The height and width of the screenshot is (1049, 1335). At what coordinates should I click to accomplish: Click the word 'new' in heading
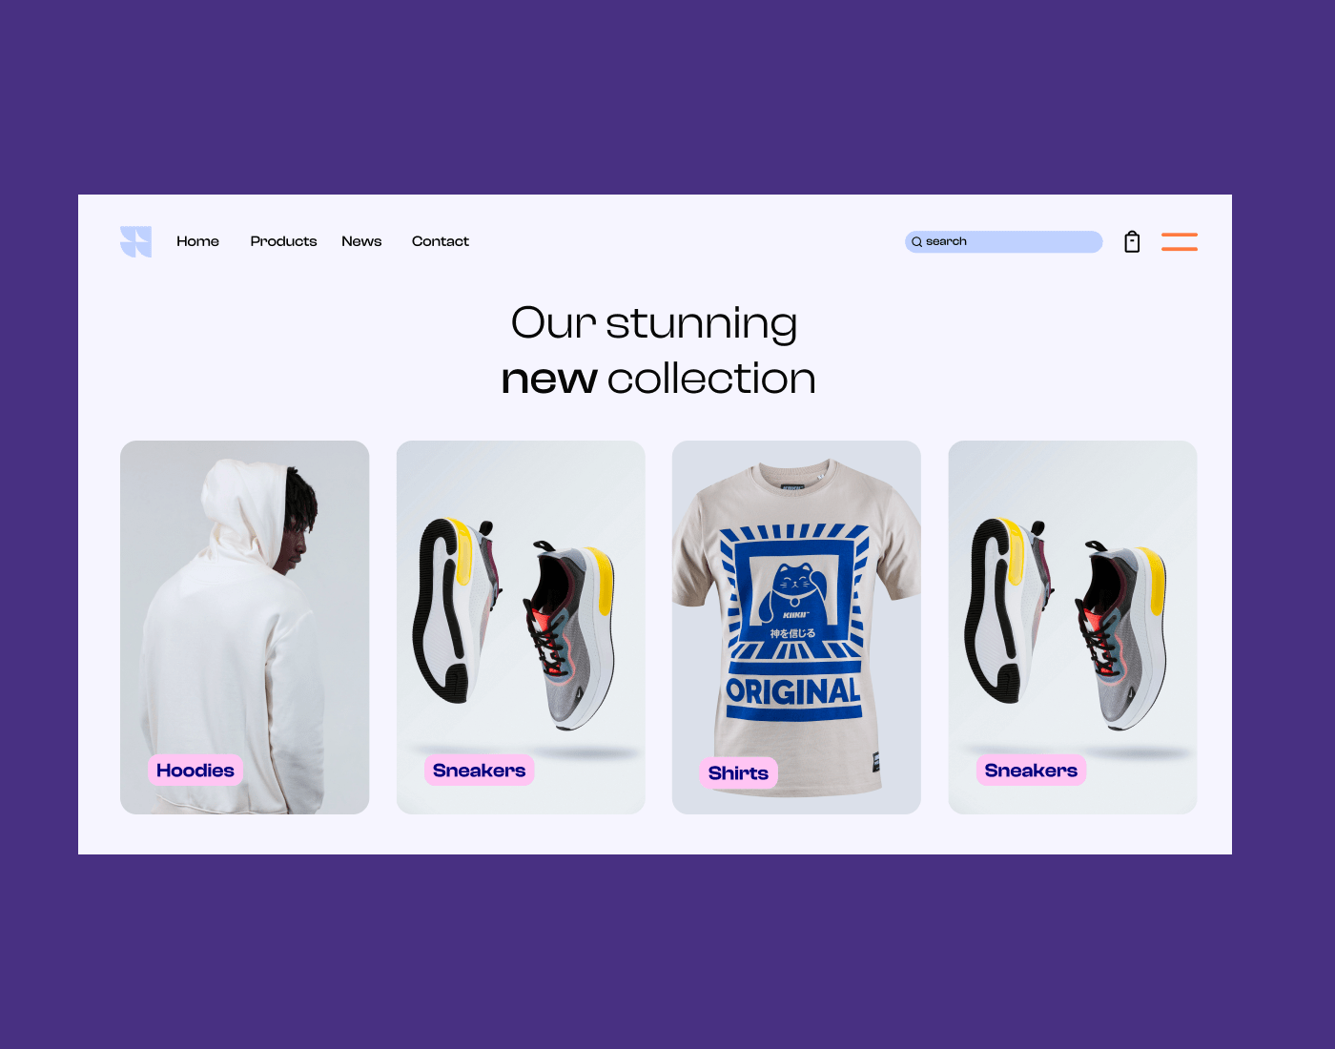pyautogui.click(x=549, y=380)
